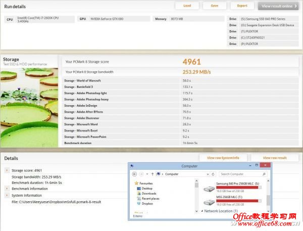
Task: Open Downloads in the Favourites list
Action: (149, 193)
